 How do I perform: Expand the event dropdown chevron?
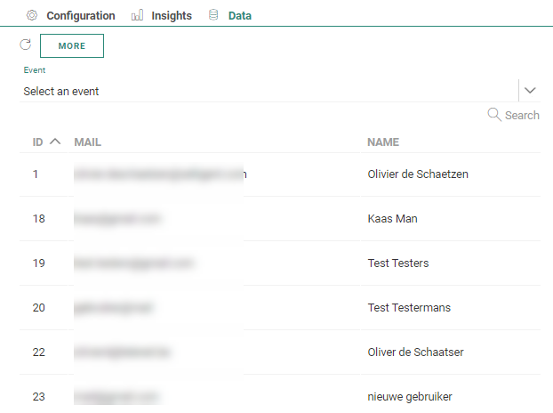point(530,90)
